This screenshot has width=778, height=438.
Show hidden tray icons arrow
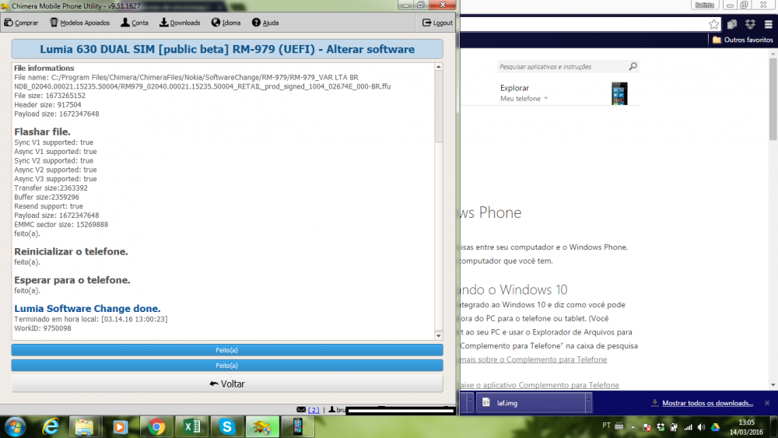point(633,426)
